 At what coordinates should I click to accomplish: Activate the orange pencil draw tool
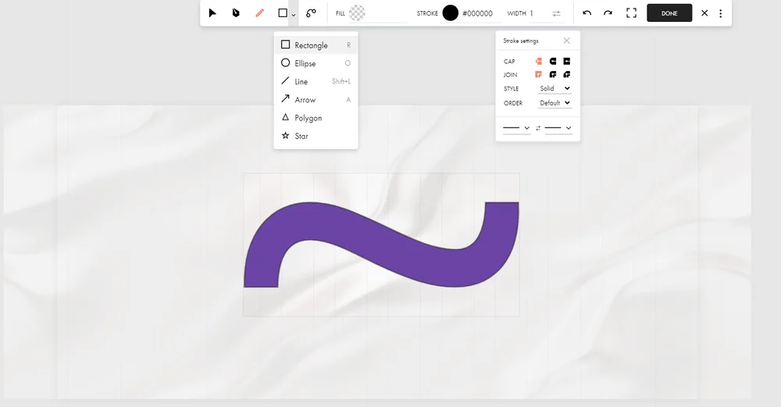pos(260,13)
